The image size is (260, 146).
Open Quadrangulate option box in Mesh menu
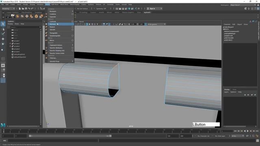point(72,36)
